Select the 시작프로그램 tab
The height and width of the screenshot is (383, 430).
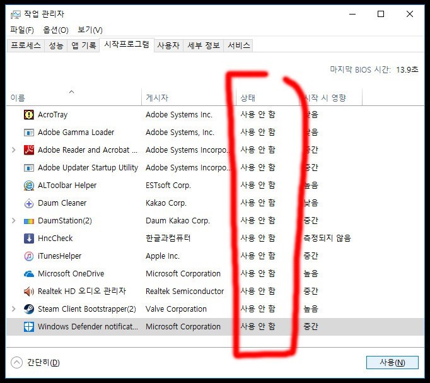point(127,45)
